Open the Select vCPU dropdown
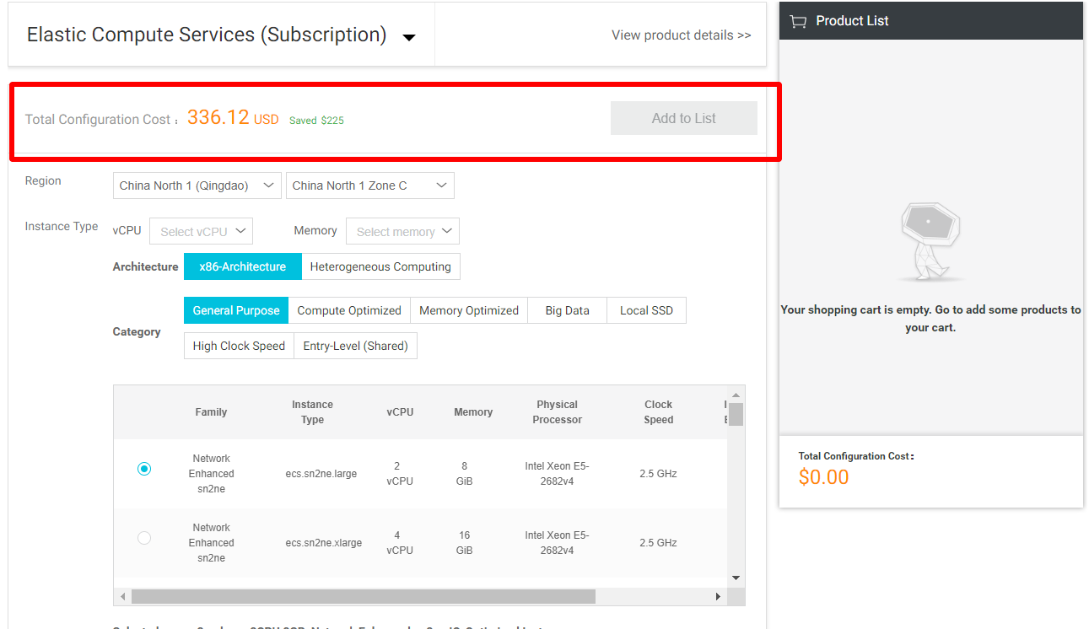 [201, 230]
